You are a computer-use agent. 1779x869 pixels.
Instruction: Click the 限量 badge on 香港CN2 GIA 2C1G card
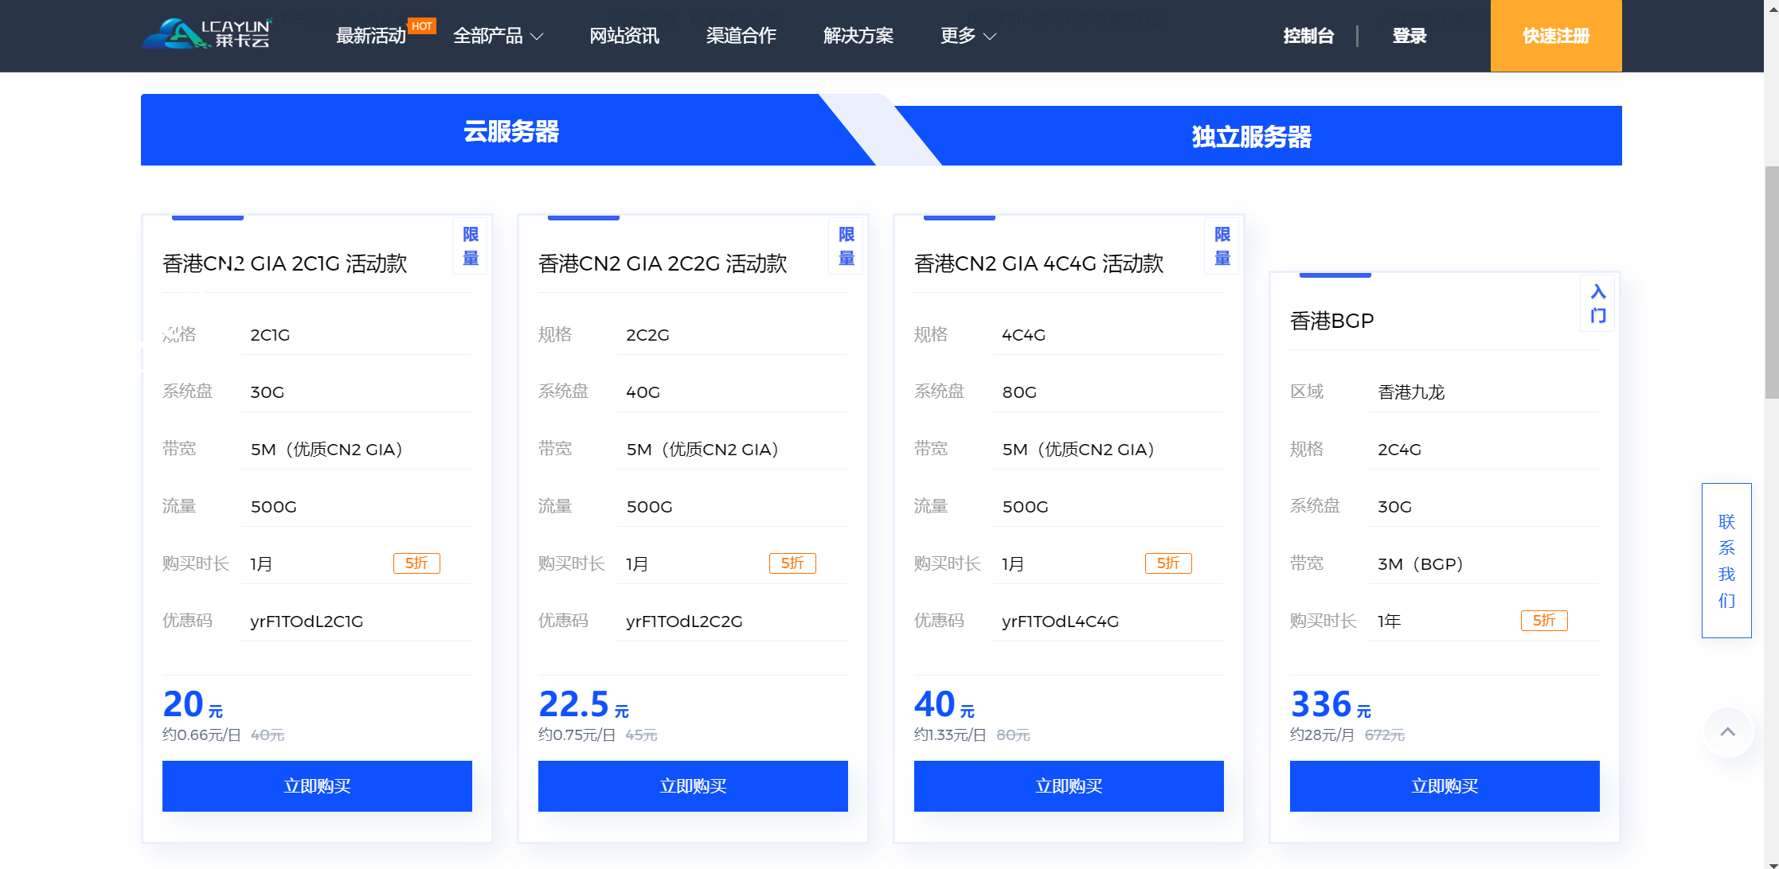pyautogui.click(x=470, y=246)
